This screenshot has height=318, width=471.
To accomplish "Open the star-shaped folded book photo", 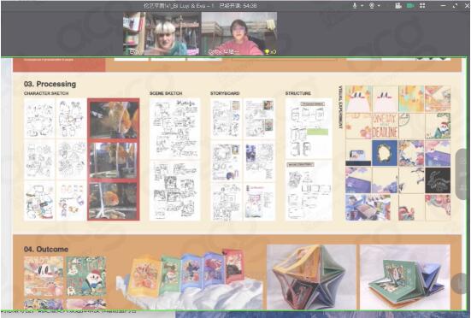I will click(x=311, y=277).
